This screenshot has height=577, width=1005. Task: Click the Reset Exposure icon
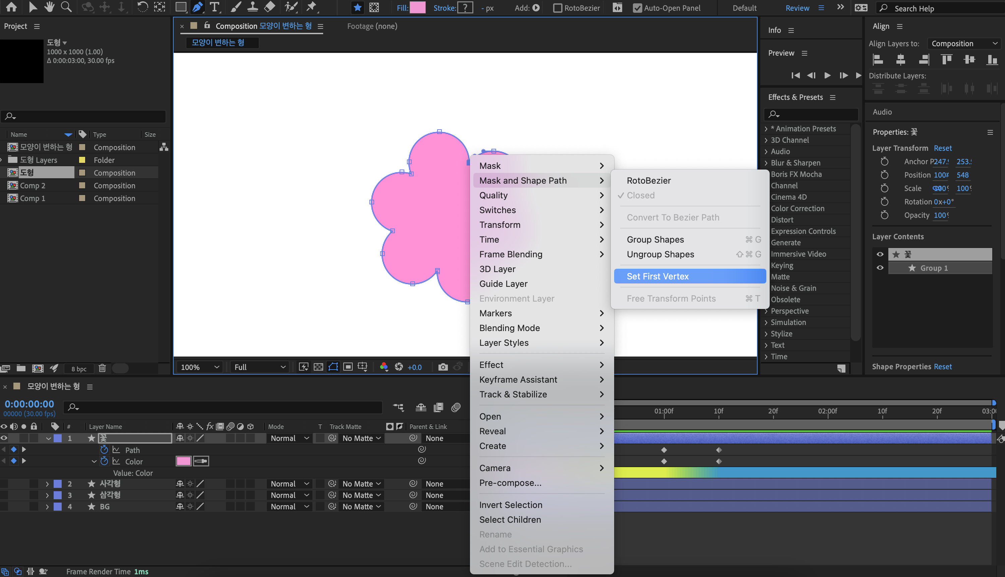[399, 367]
